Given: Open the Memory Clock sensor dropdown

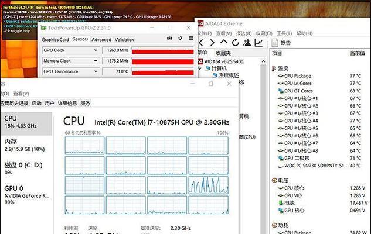Looking at the screenshot, I should [x=96, y=61].
